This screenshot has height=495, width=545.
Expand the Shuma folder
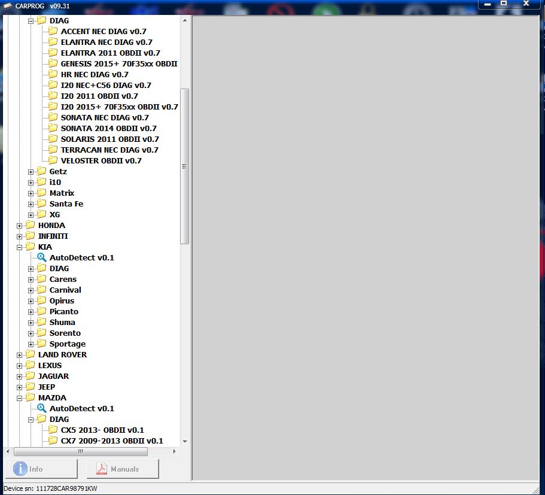(x=31, y=323)
